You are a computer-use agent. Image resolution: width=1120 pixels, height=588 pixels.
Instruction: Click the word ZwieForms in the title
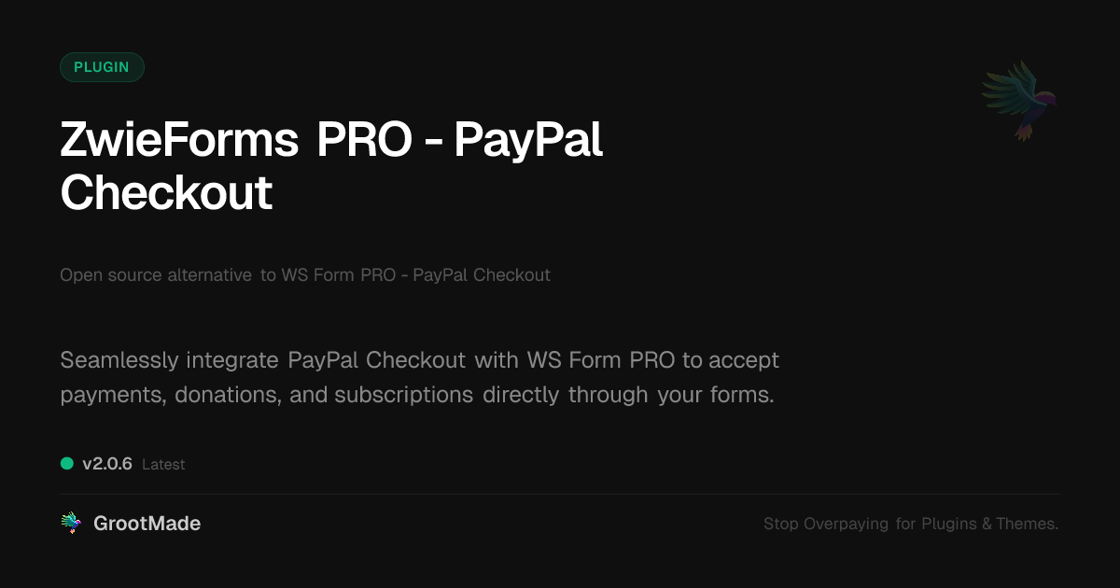coord(180,141)
